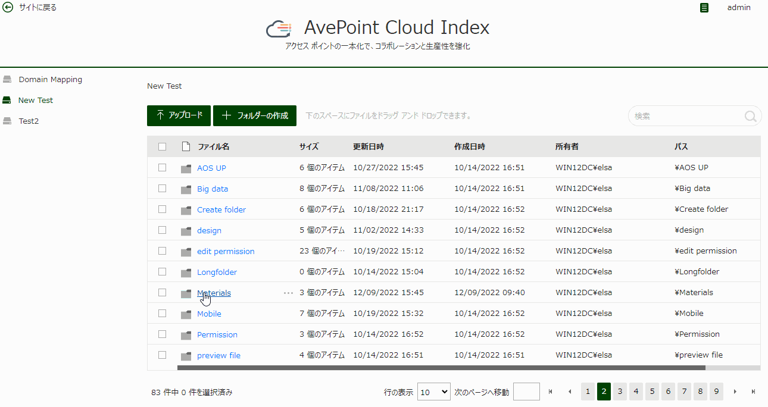Open the Materials folder link

coord(214,293)
